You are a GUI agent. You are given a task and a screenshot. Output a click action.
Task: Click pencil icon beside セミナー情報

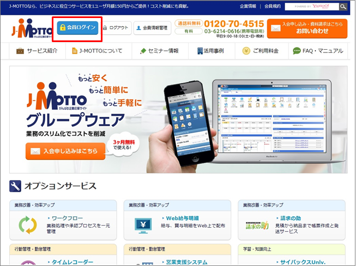tap(143, 51)
